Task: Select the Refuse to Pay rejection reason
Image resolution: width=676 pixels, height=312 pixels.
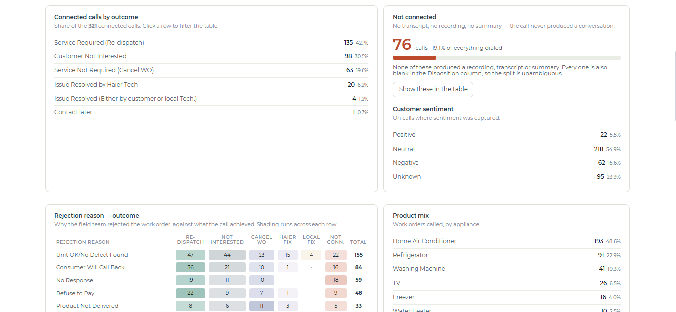Action: pyautogui.click(x=75, y=293)
